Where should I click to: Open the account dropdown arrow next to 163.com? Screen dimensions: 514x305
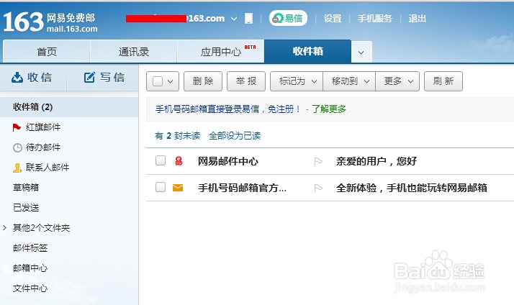tap(234, 19)
